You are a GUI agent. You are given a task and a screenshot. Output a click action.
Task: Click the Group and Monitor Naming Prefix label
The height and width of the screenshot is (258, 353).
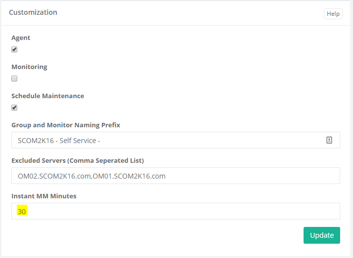pyautogui.click(x=66, y=125)
